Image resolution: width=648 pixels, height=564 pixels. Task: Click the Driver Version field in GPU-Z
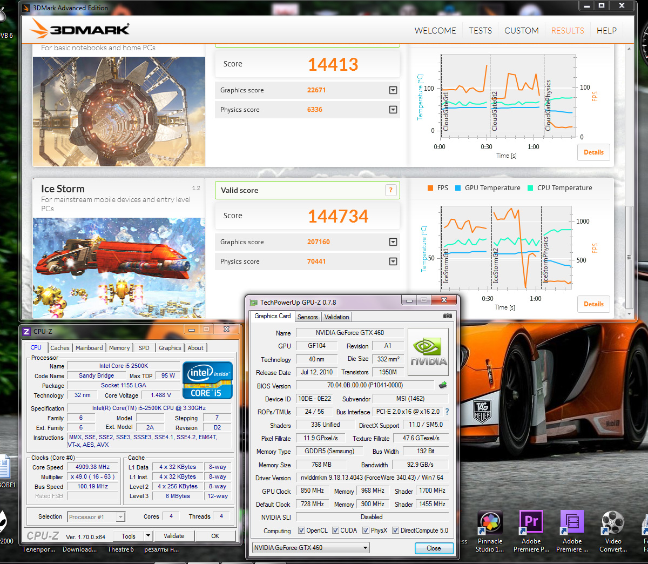372,478
